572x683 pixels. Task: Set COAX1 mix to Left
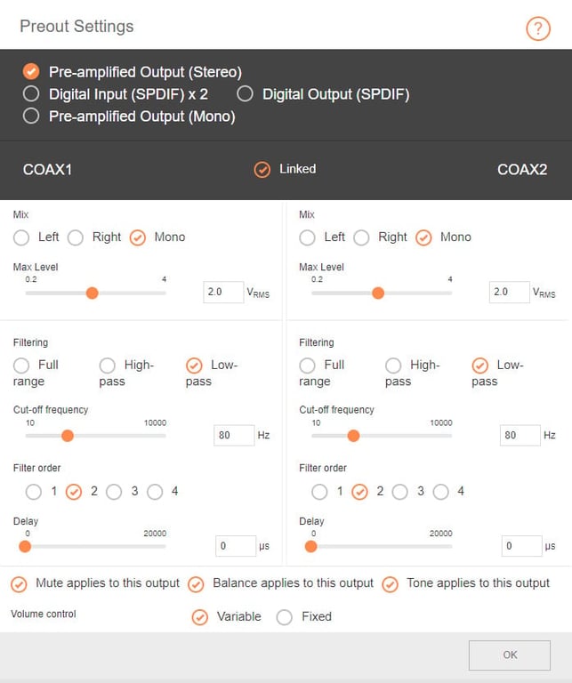22,237
